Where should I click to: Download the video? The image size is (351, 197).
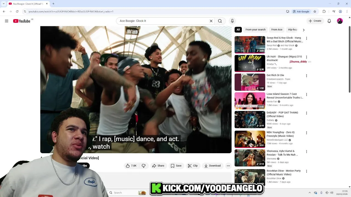coord(213,166)
